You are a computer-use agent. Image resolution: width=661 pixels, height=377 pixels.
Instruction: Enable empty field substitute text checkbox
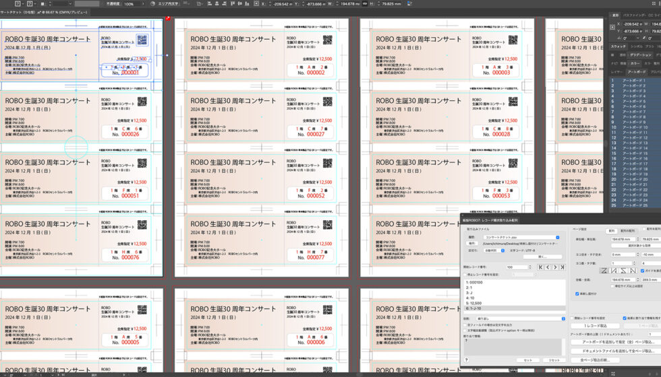[x=465, y=324]
